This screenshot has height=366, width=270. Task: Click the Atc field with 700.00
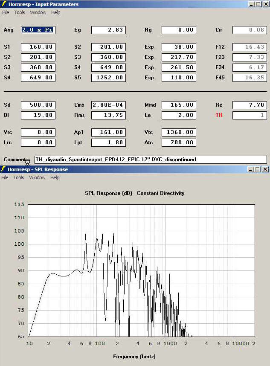pos(179,142)
